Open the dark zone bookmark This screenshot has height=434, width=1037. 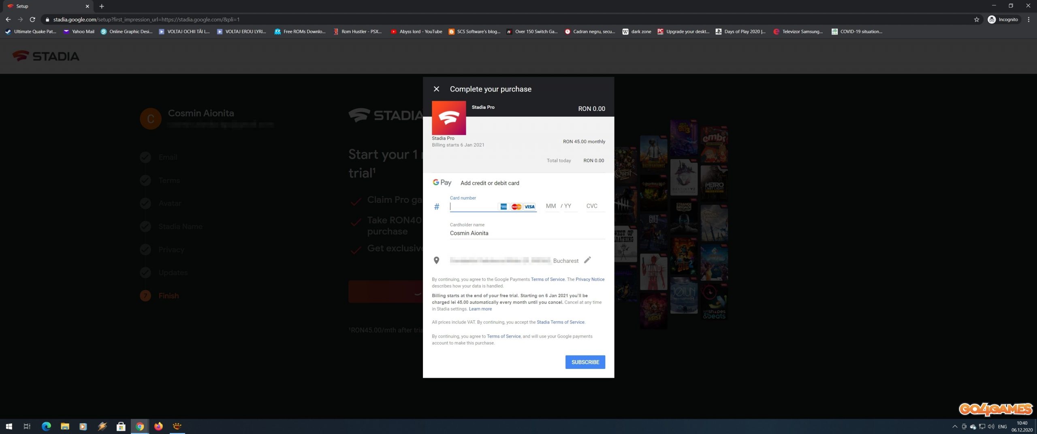click(637, 31)
